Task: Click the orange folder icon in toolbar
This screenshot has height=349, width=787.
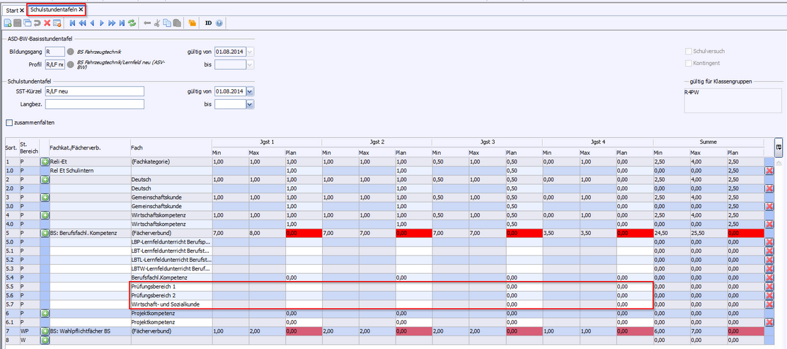Action: tap(192, 23)
